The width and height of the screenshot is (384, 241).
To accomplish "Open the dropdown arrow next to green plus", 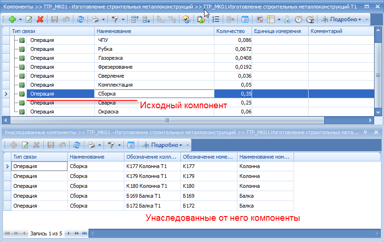I will [x=20, y=19].
